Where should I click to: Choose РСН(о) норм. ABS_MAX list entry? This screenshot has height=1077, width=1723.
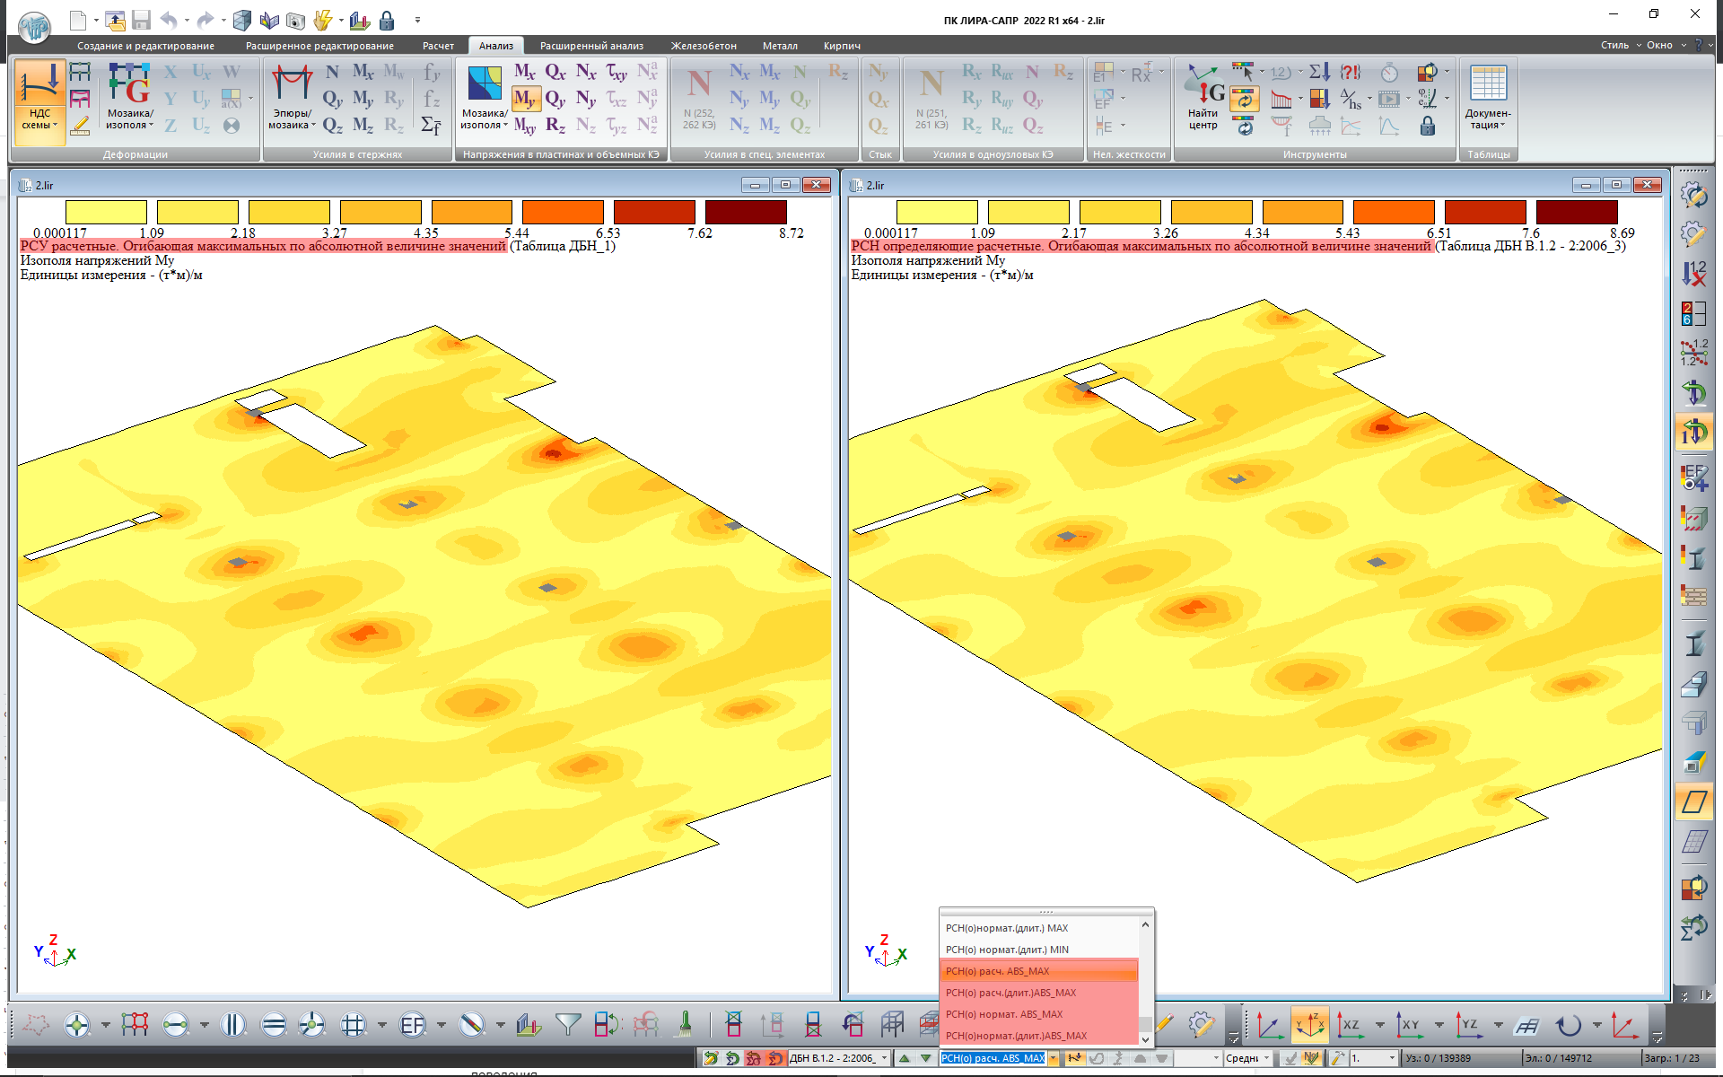point(1003,1014)
